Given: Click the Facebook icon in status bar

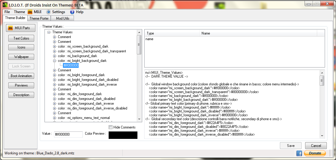Looking at the screenshot, I should pyautogui.click(x=299, y=153).
